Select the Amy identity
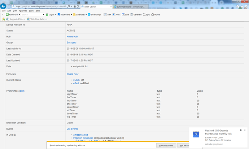The height and width of the screenshot is (149, 249). [x=116, y=14]
